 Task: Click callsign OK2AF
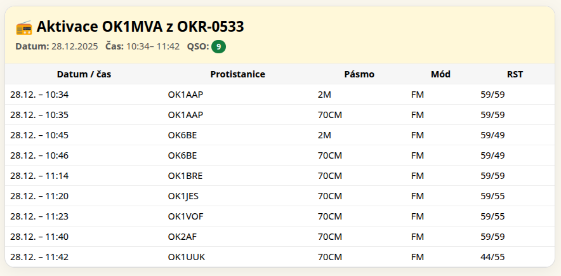click(x=181, y=237)
